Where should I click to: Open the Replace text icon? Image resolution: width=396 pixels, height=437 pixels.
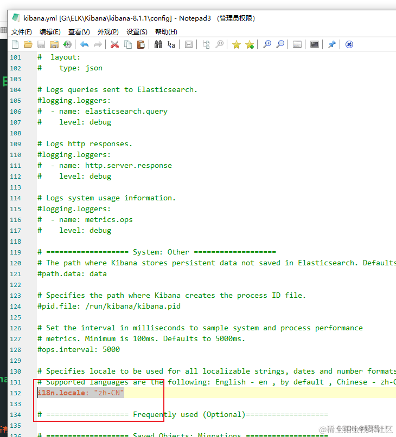click(171, 44)
